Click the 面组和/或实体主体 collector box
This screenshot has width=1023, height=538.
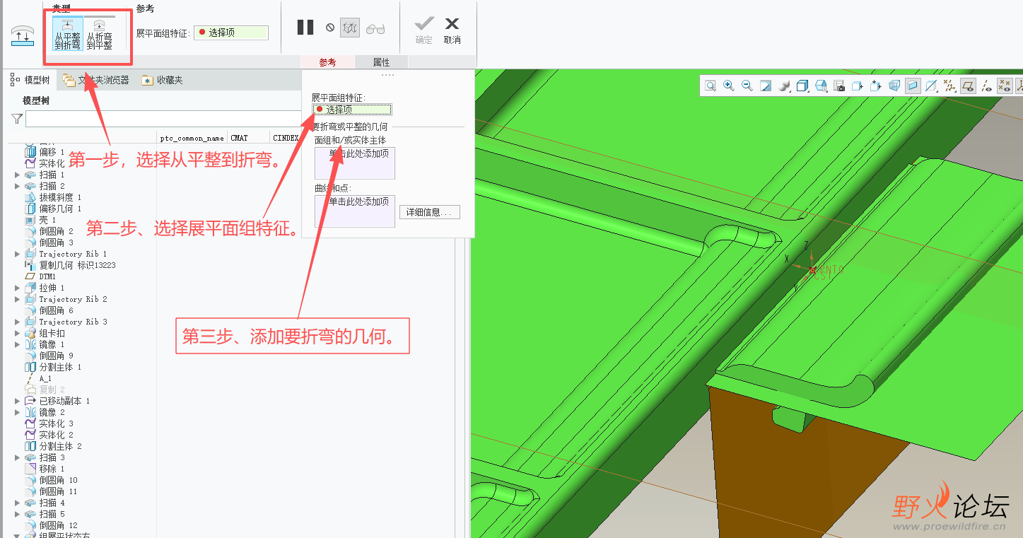[355, 163]
